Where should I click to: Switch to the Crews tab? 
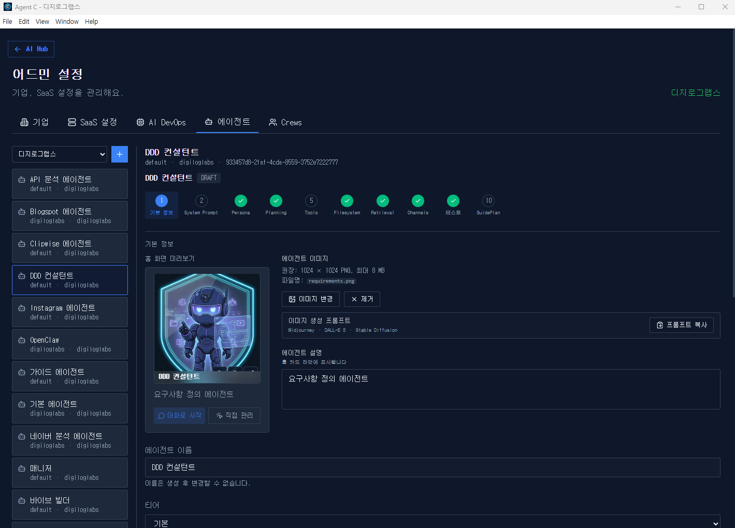click(285, 122)
